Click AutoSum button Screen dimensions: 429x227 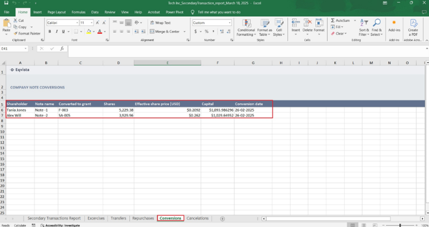341,21
